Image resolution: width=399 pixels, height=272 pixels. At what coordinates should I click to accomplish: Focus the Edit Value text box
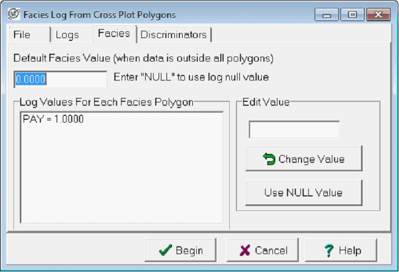[x=294, y=130]
